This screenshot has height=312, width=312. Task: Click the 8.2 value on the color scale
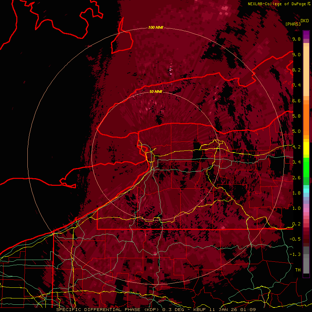point(296,70)
